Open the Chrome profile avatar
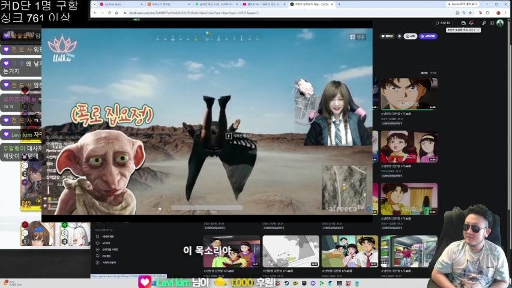Viewport: 512px width, 288px height. [498, 13]
